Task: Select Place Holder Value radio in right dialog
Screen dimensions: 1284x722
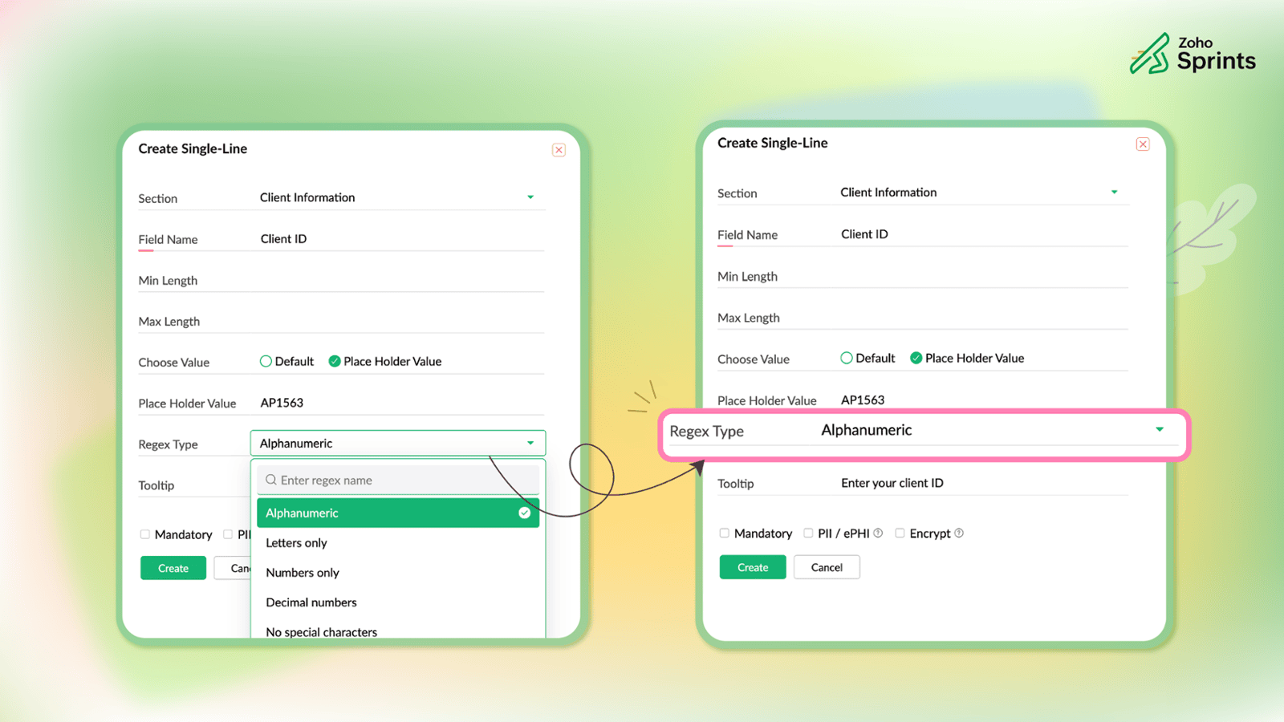Action: (x=916, y=358)
